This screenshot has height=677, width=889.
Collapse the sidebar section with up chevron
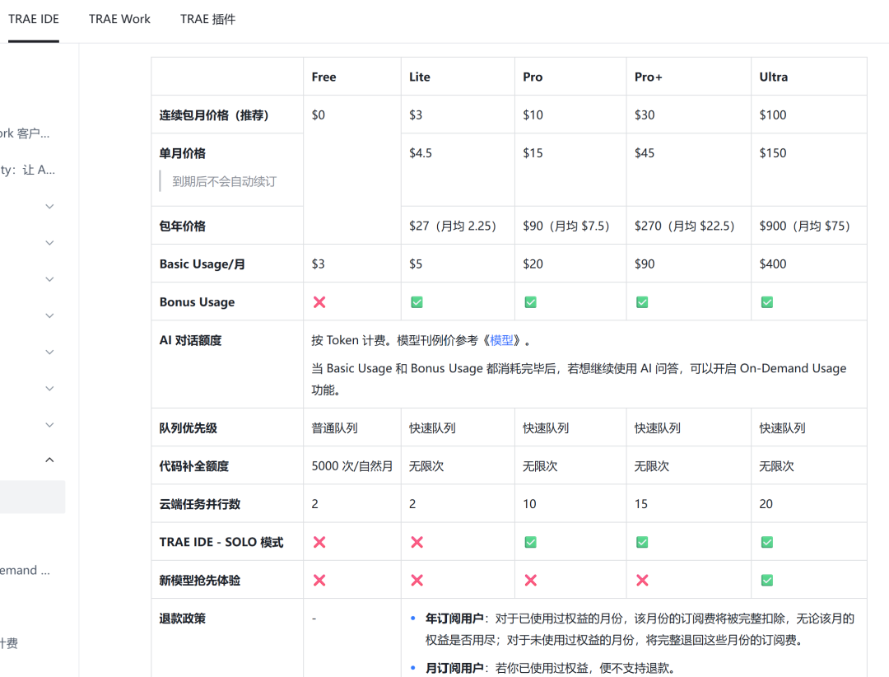coord(49,460)
